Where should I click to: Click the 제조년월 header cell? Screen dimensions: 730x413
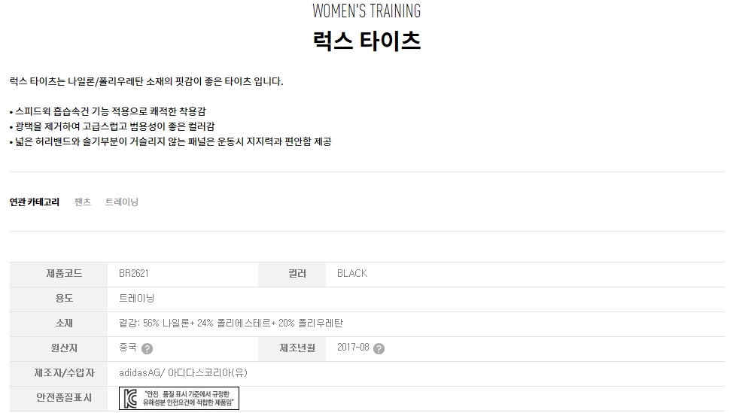(x=292, y=348)
